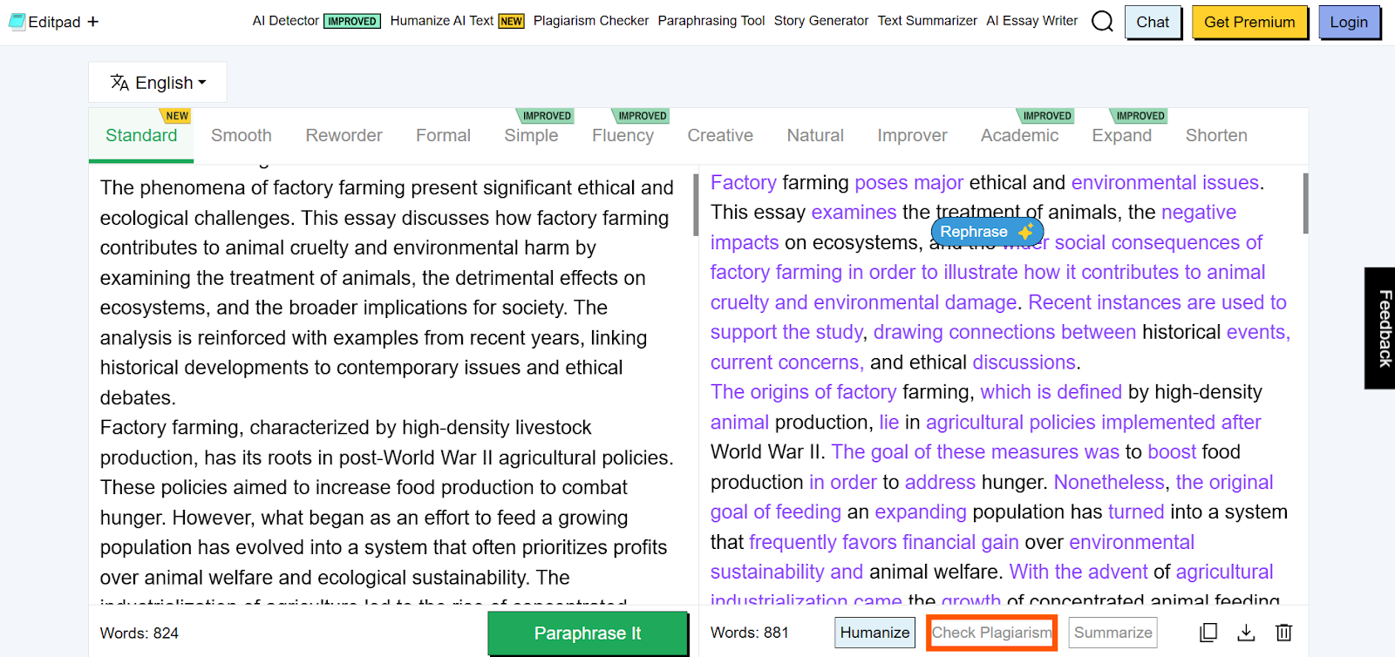This screenshot has width=1395, height=657.
Task: Select the Standard mode tab
Action: [141, 135]
